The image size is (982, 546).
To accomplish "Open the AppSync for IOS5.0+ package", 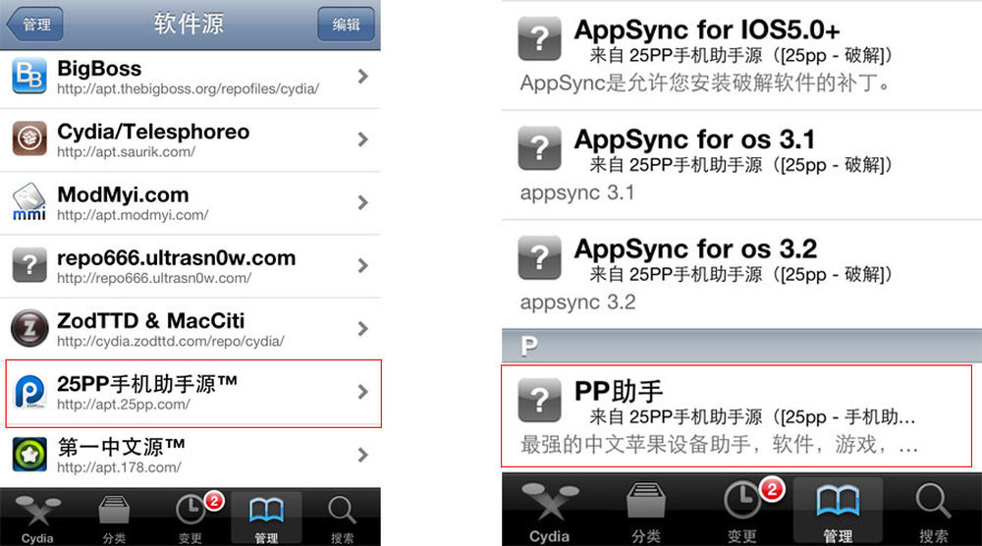I will click(741, 56).
